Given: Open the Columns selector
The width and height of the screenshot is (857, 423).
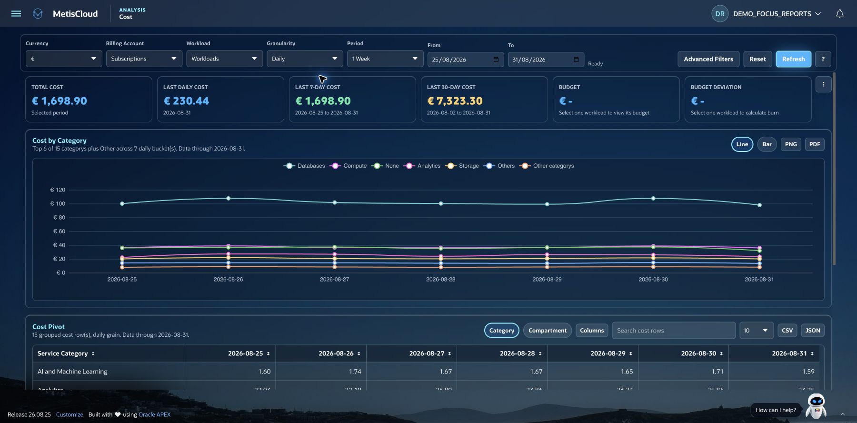Looking at the screenshot, I should pos(592,331).
